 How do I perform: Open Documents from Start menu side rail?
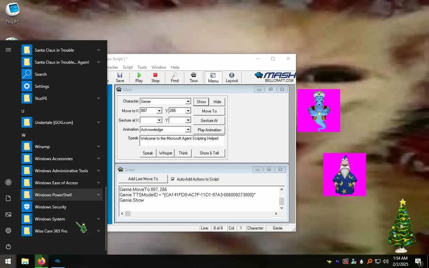(8, 199)
